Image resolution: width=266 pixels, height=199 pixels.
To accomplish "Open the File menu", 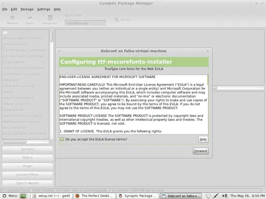I will [5, 9].
